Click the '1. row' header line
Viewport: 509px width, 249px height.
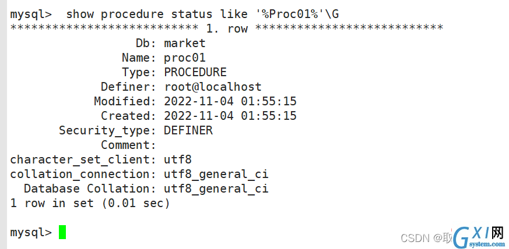227,29
